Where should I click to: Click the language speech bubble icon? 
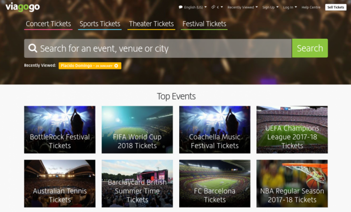[x=181, y=7]
